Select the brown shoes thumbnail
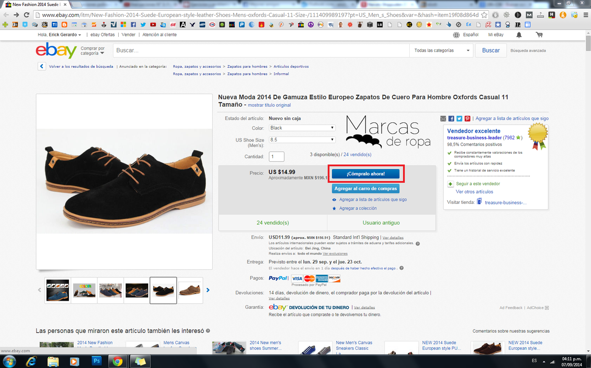The image size is (591, 368). [190, 290]
